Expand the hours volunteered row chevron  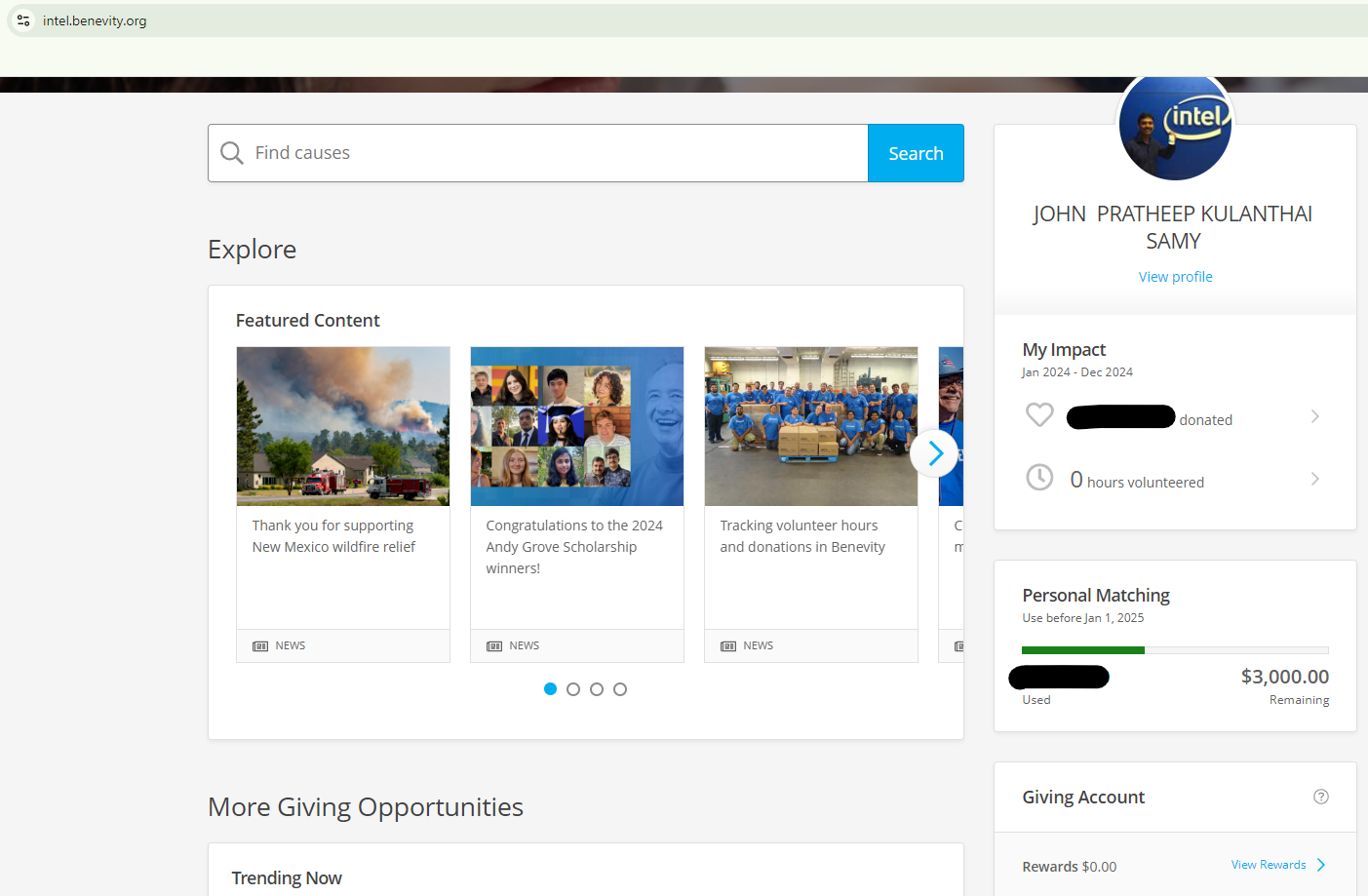[x=1315, y=479]
